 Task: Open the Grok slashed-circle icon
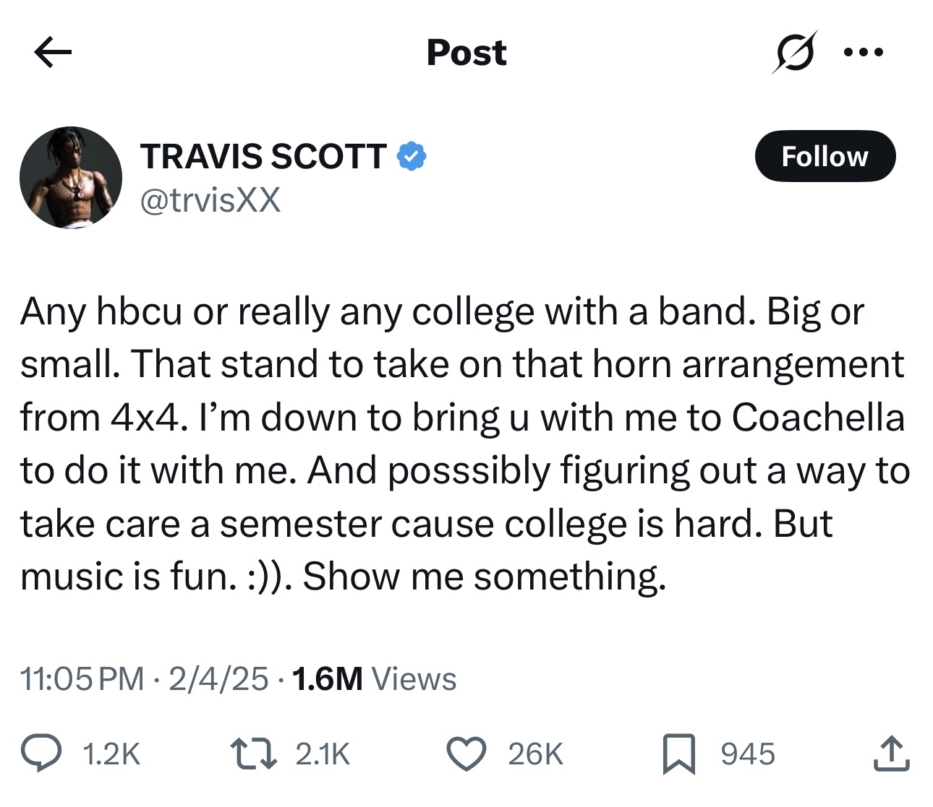tap(793, 52)
